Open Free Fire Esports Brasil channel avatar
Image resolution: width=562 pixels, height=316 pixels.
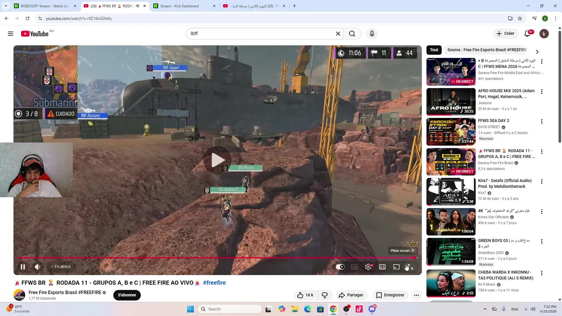pyautogui.click(x=19, y=295)
